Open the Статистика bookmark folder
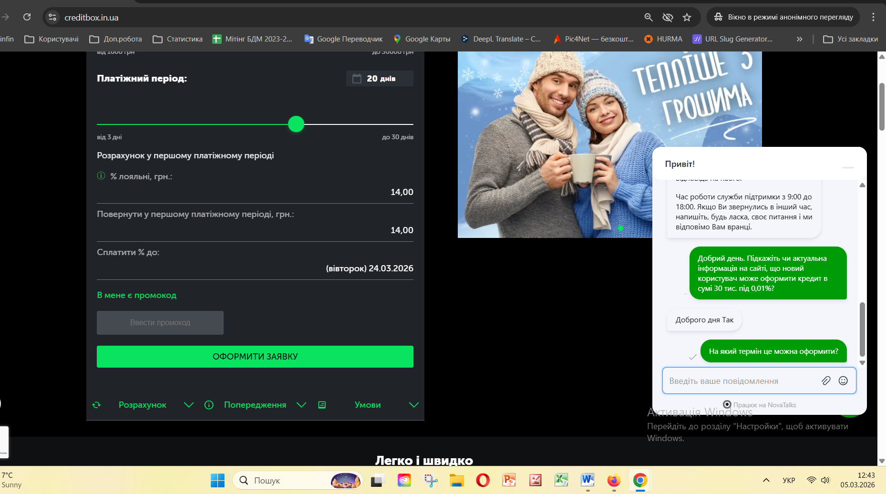Screen dimensions: 886x494 point(177,39)
